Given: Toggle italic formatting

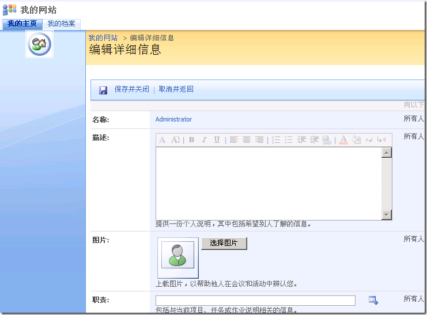Looking at the screenshot, I should [x=204, y=140].
